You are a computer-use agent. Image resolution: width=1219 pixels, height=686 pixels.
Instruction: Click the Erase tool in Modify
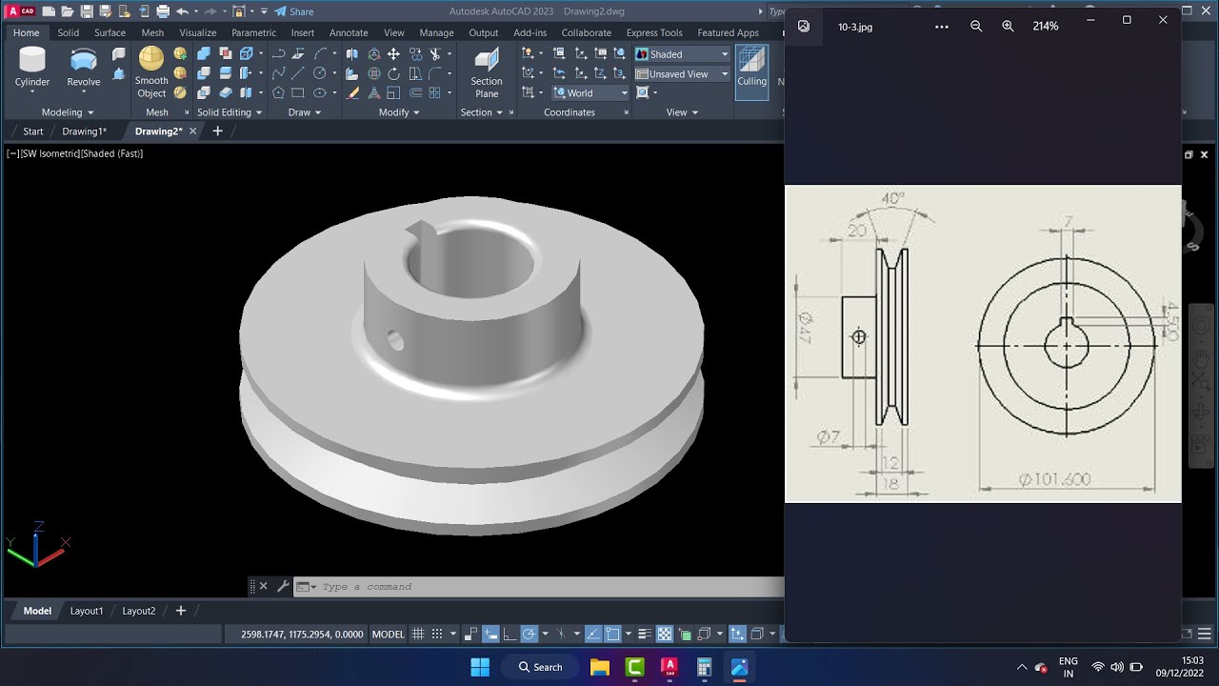coord(352,92)
